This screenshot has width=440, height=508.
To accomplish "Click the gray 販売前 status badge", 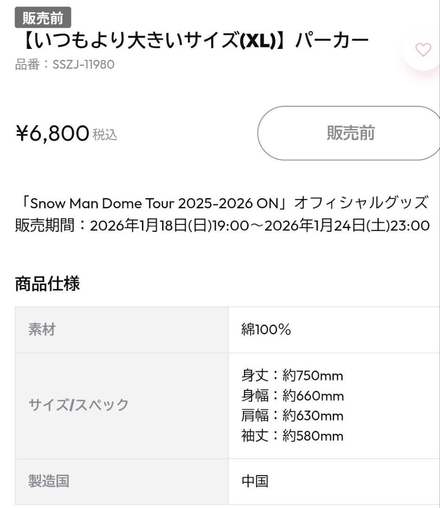I will [43, 18].
